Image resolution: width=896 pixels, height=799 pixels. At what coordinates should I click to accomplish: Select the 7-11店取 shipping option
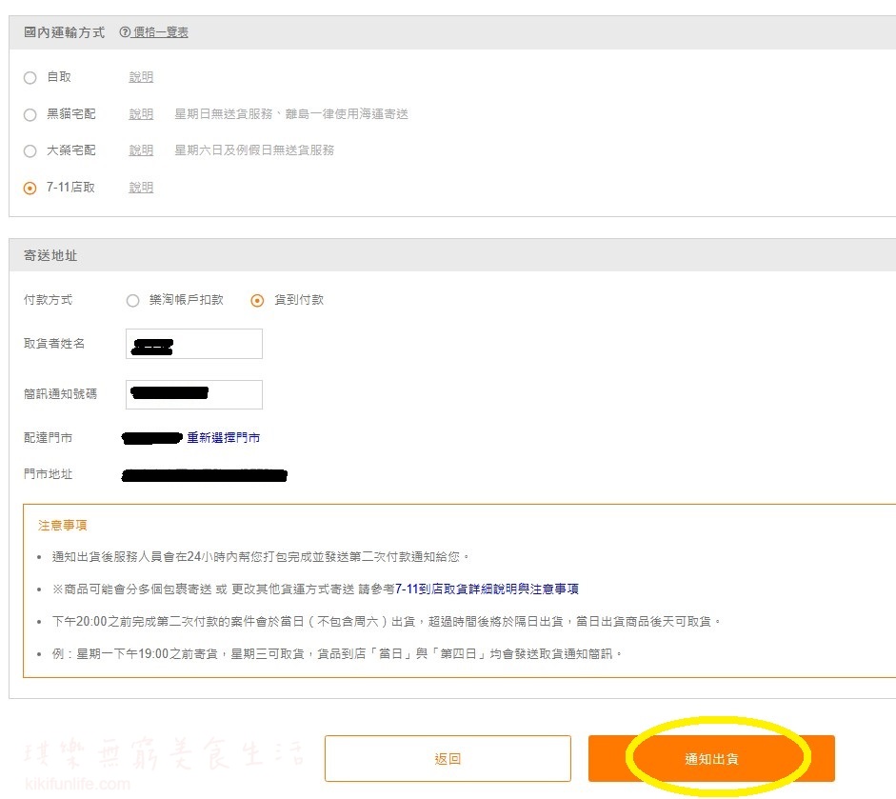(30, 188)
